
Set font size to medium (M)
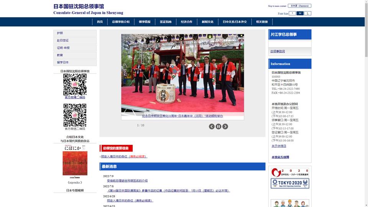click(300, 13)
